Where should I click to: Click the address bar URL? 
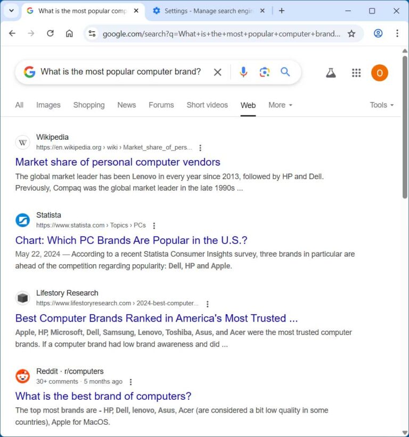point(222,34)
